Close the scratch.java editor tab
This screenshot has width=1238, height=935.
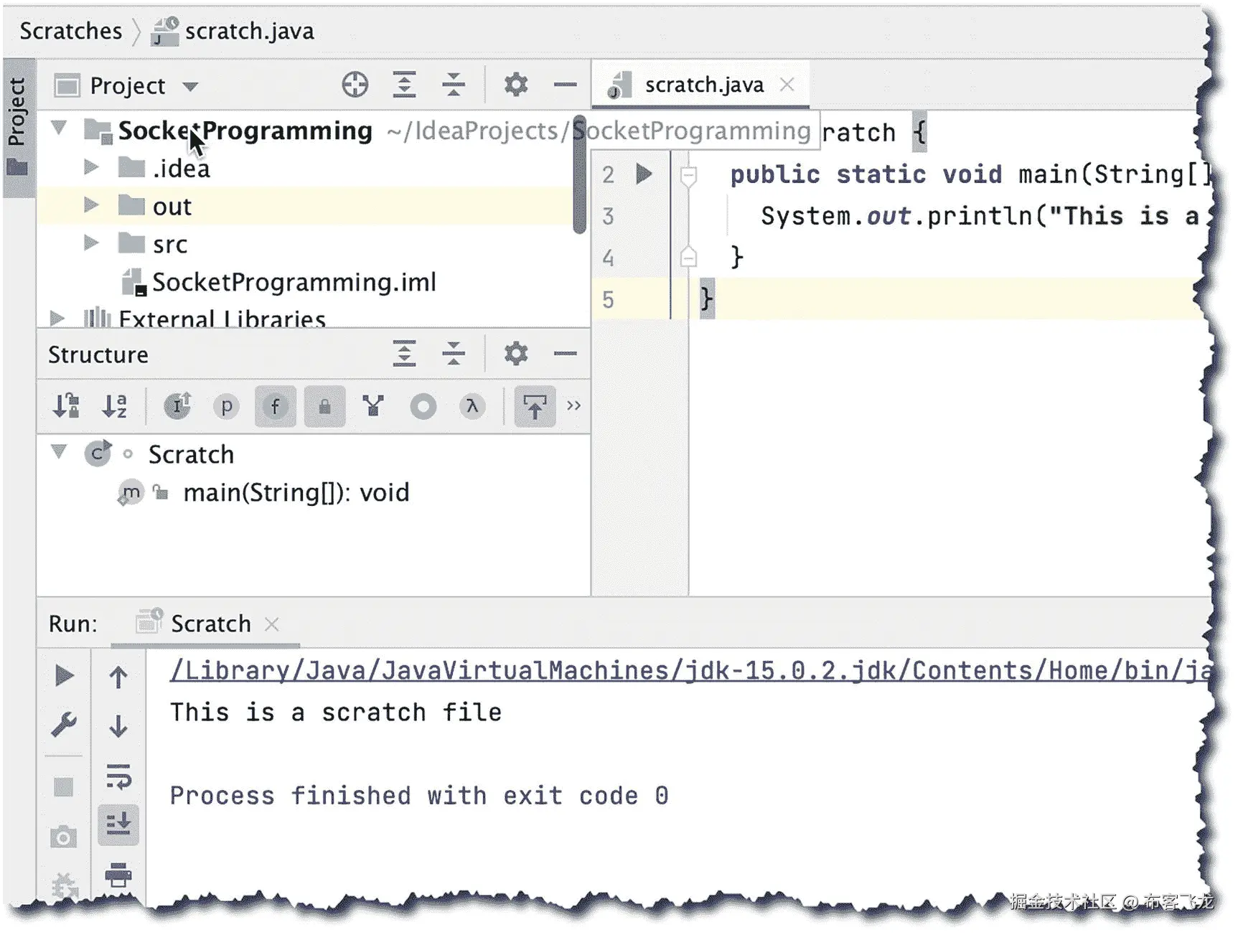(x=787, y=85)
